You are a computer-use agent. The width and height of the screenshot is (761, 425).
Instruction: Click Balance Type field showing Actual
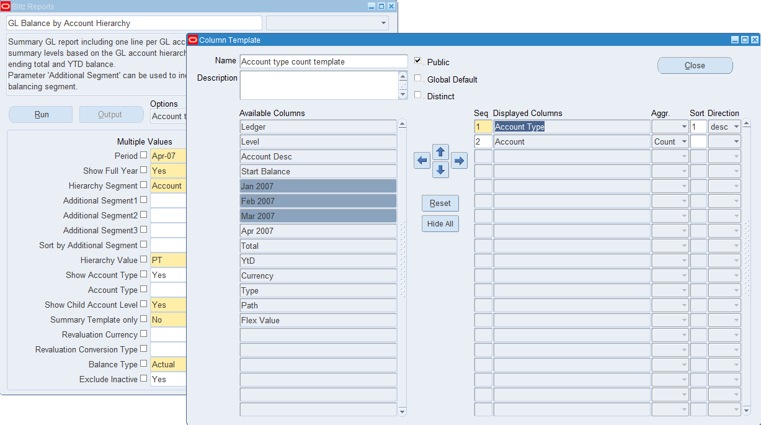tap(168, 365)
